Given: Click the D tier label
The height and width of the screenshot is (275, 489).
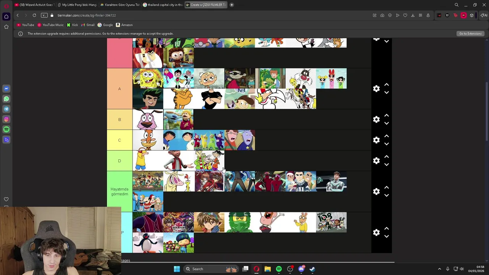Looking at the screenshot, I should pos(120,161).
